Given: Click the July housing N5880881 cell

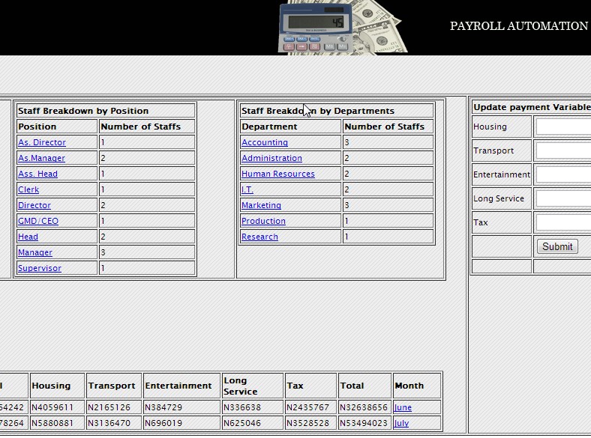Looking at the screenshot, I should [57, 423].
